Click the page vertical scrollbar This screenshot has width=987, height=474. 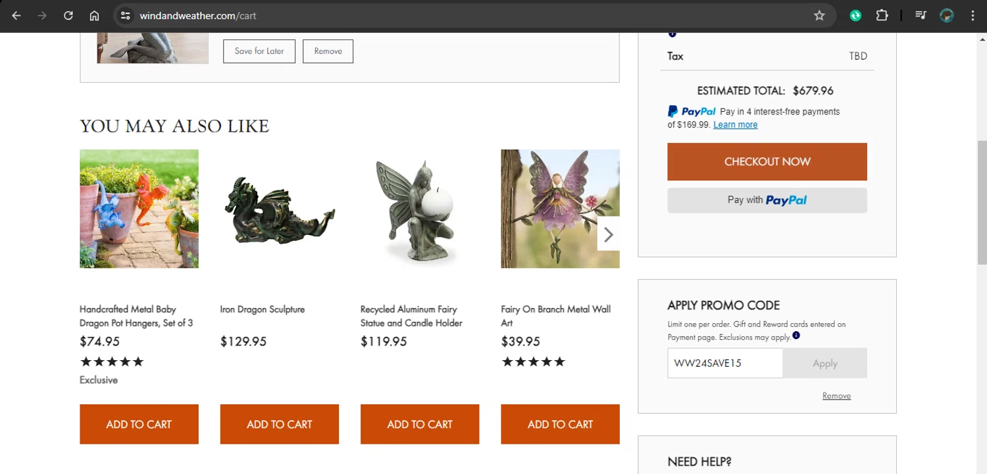click(982, 197)
